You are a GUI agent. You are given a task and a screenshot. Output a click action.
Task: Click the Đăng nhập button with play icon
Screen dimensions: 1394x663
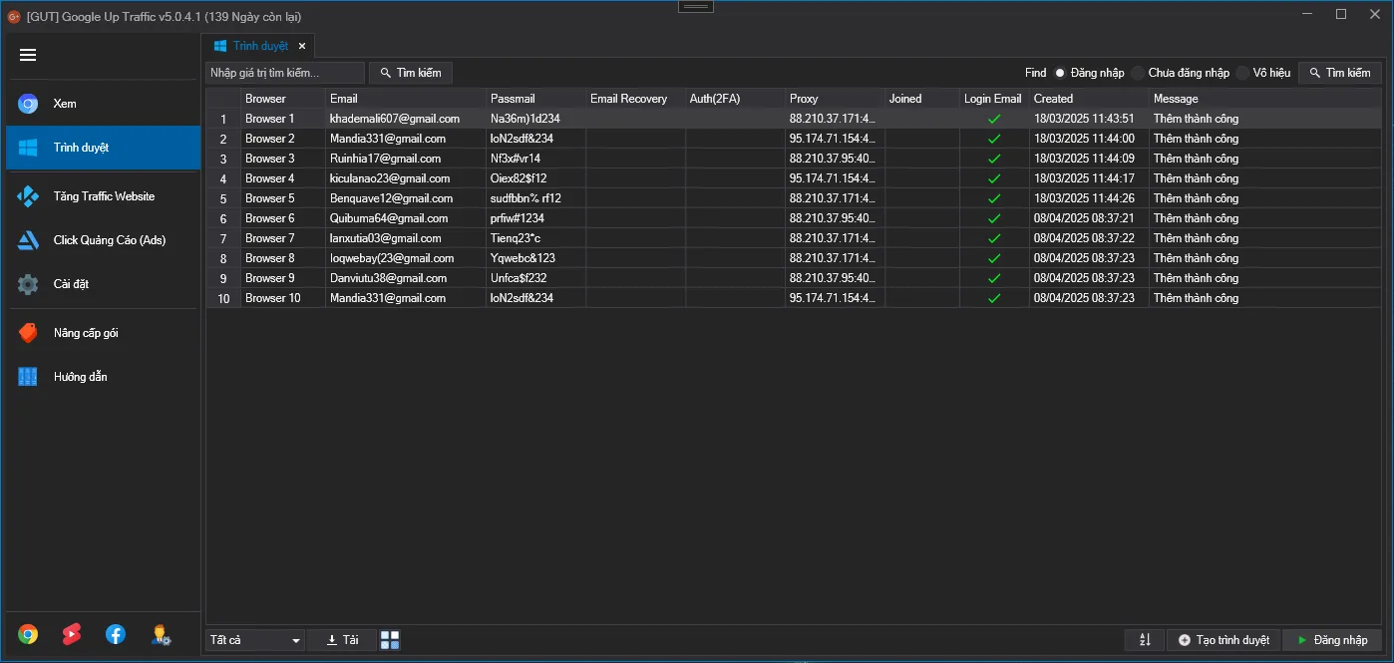[1332, 640]
